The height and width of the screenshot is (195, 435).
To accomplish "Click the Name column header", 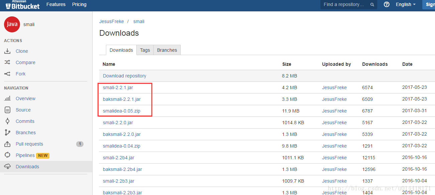I will point(109,64).
